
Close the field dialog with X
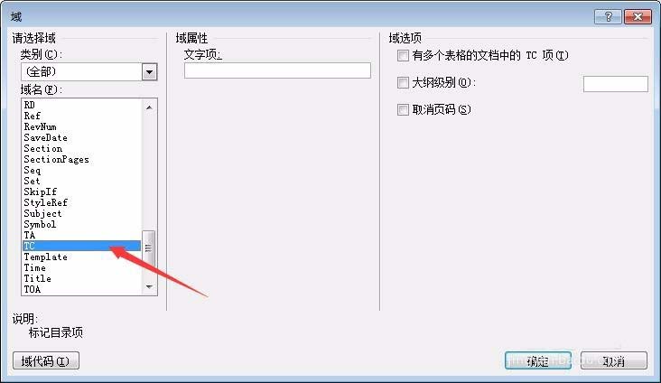(638, 17)
